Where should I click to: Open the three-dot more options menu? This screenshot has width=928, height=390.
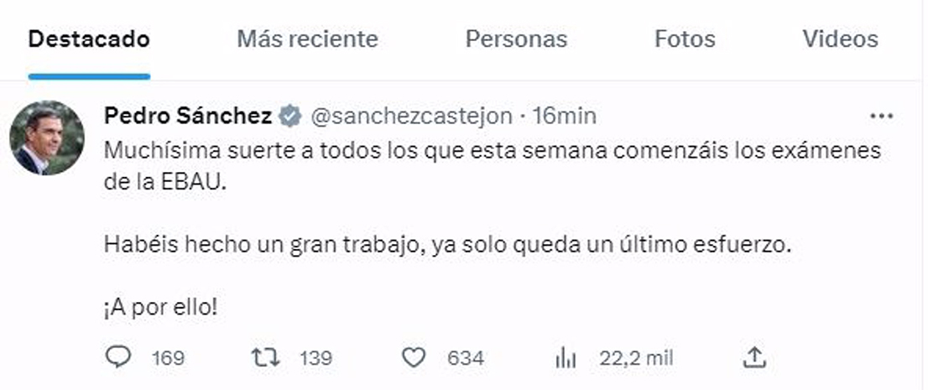(881, 117)
